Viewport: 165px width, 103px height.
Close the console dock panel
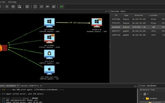(x=137, y=86)
